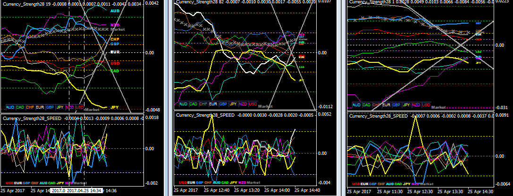Toggle EUR button in left chart legend
513x196 pixels.
(40, 107)
